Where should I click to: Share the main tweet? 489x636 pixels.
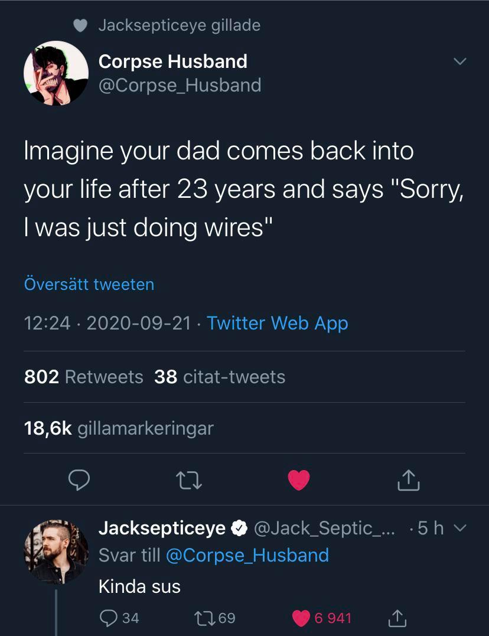[x=408, y=480]
